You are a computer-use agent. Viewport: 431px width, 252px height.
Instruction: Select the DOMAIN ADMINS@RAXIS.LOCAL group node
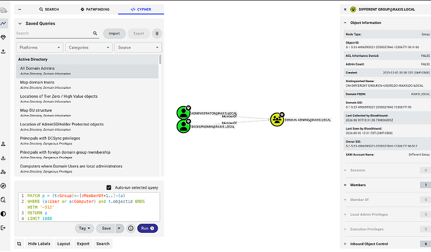277,120
